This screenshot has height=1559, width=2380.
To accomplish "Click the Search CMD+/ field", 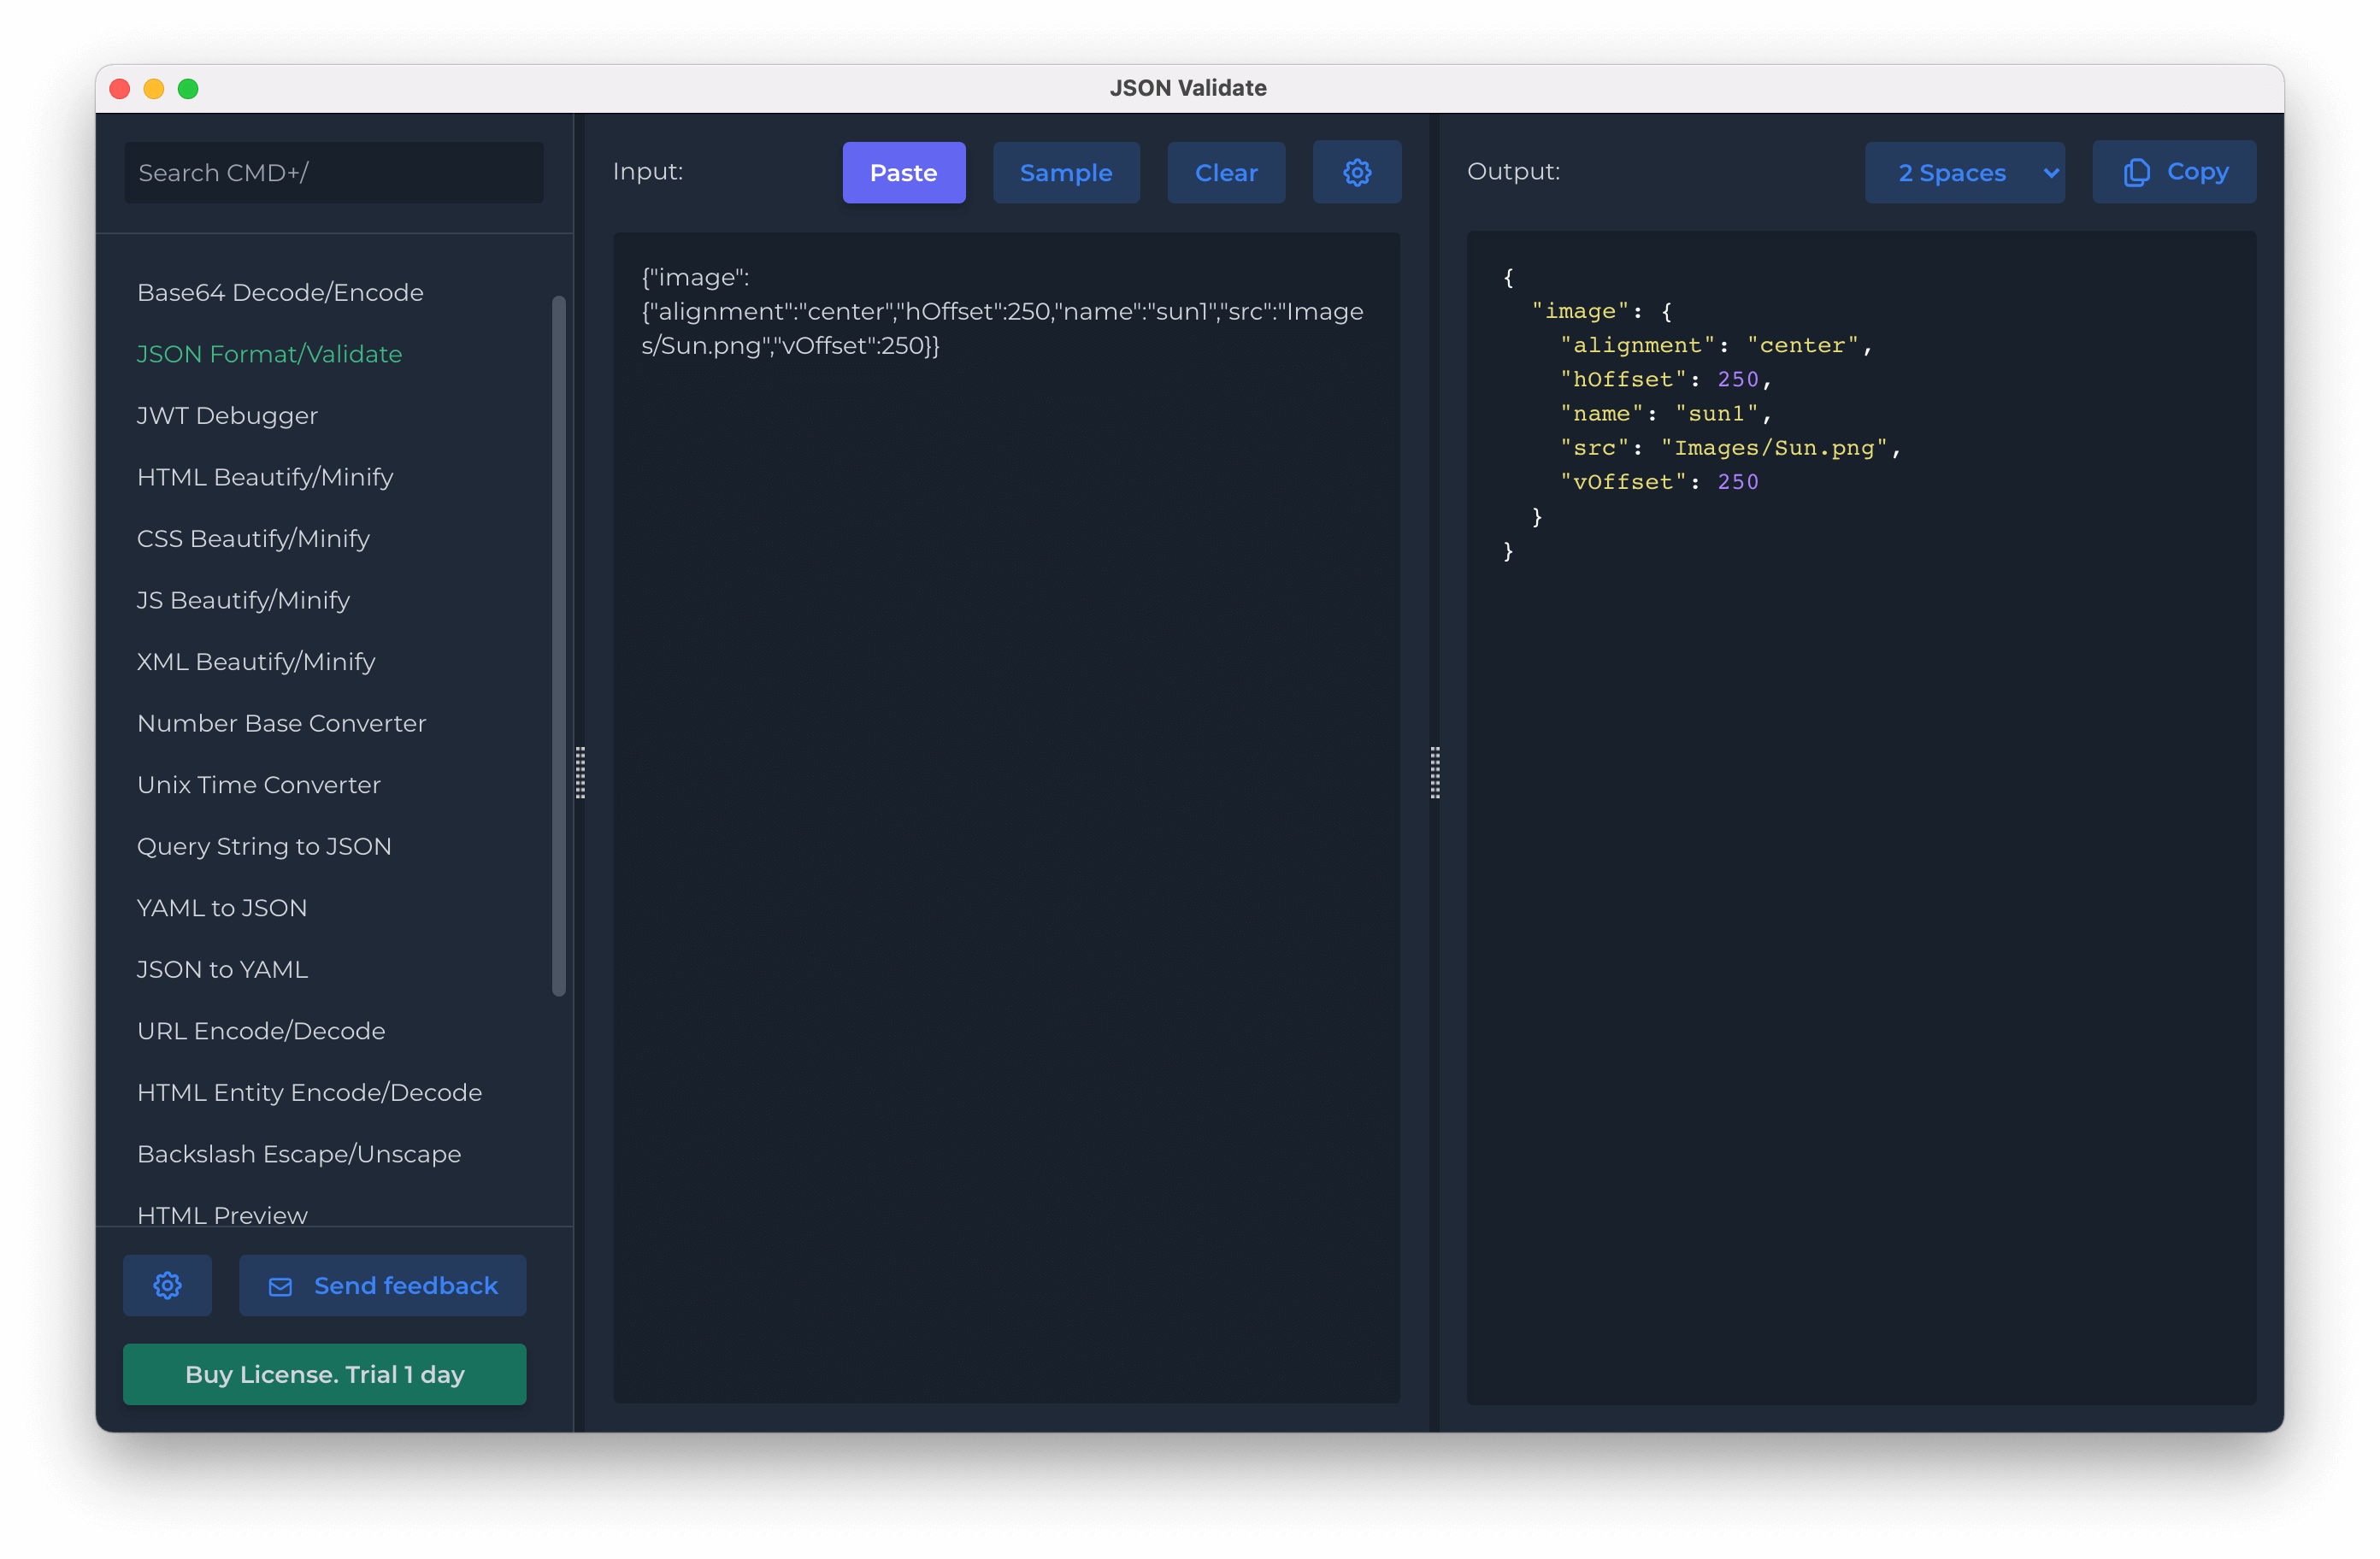I will (x=333, y=172).
